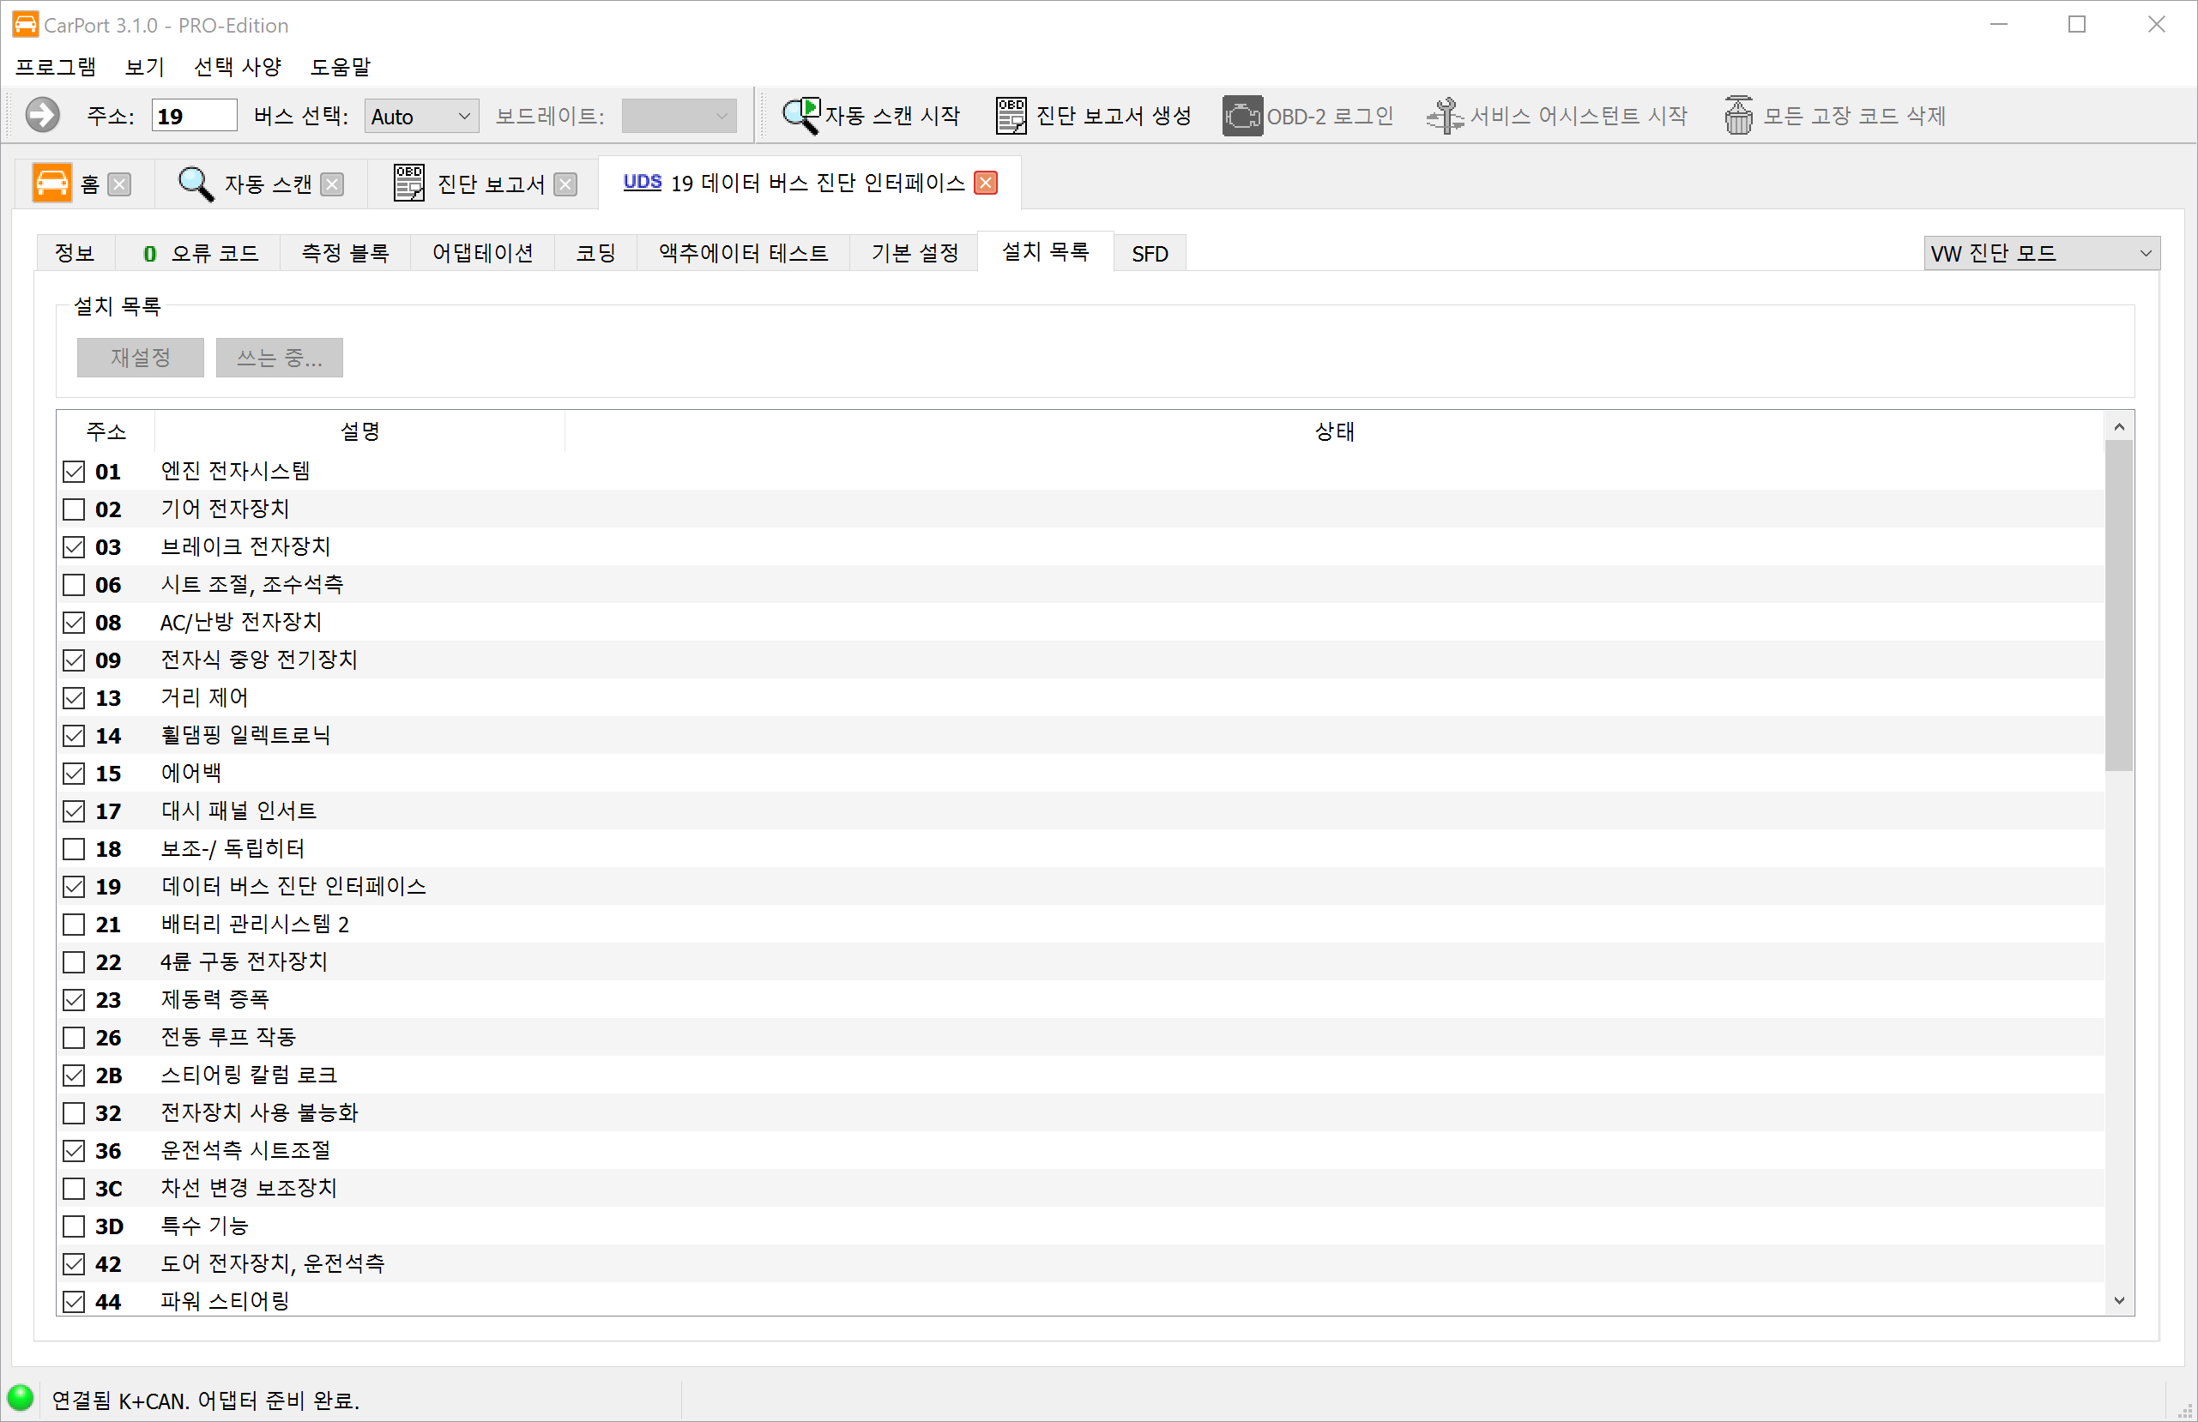Image resolution: width=2198 pixels, height=1422 pixels.
Task: Open the 선택 사양 menu
Action: coord(238,67)
